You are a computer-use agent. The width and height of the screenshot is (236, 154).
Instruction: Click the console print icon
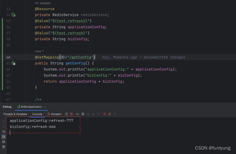point(4,142)
